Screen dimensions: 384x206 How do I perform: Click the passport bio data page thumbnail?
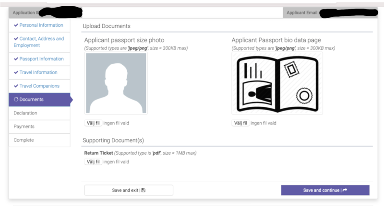point(277,83)
